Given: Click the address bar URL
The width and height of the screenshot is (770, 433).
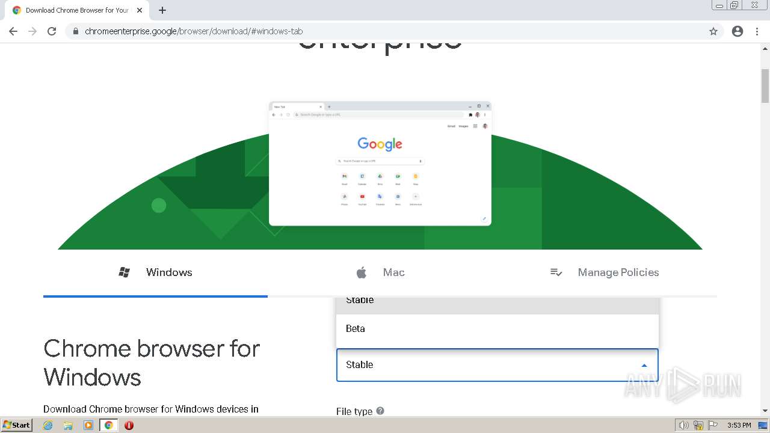Looking at the screenshot, I should (194, 31).
